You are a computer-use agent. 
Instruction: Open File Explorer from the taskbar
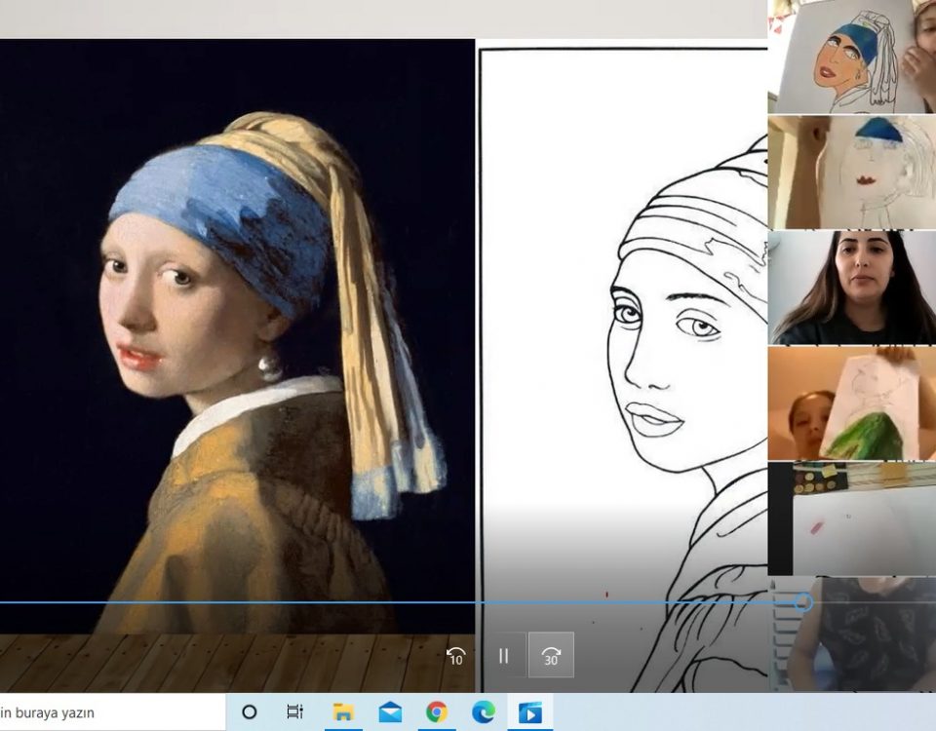click(x=343, y=712)
